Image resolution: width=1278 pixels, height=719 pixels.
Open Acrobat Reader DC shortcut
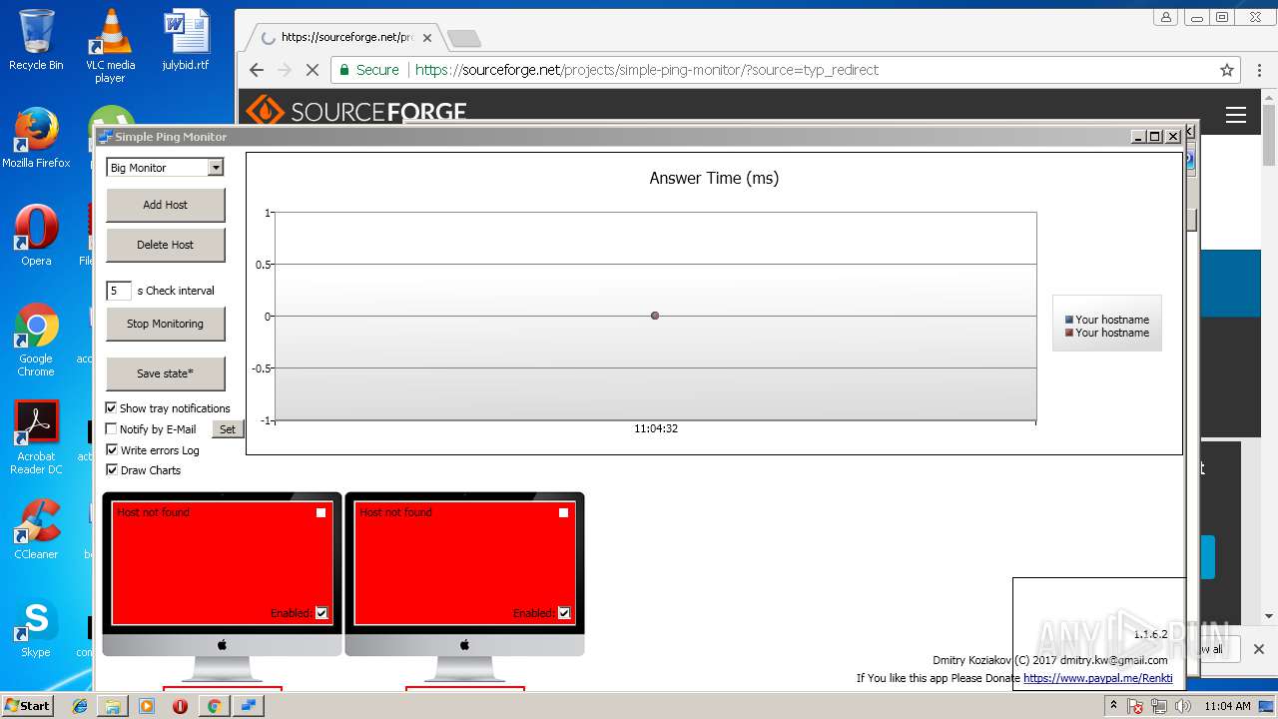(36, 437)
